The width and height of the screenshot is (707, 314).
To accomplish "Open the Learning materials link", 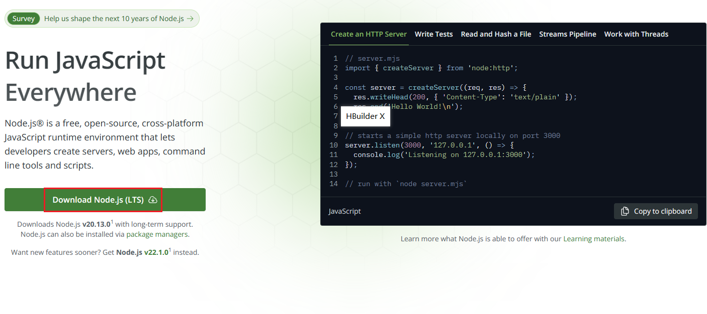I will pos(594,239).
